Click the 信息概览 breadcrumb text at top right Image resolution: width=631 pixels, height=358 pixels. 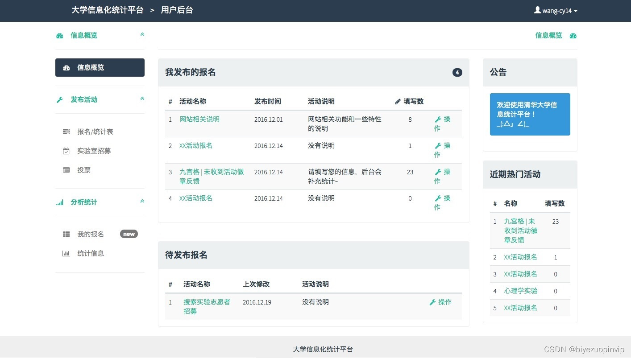(x=549, y=35)
